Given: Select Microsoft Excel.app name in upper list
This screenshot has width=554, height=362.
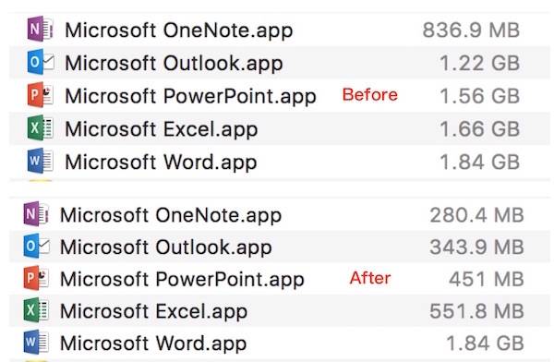Looking at the screenshot, I should coord(161,129).
